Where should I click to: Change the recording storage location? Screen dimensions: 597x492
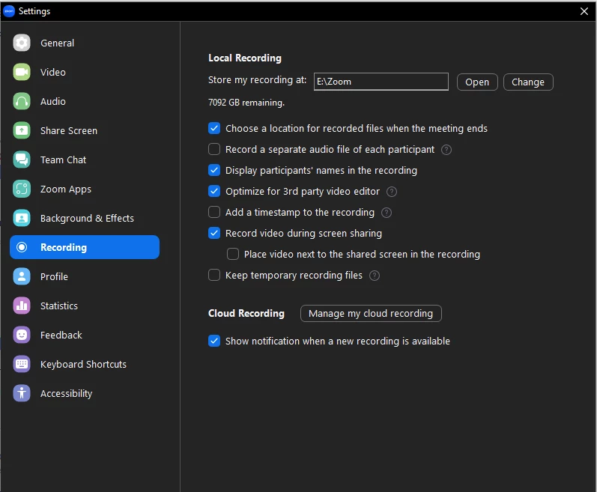point(528,82)
